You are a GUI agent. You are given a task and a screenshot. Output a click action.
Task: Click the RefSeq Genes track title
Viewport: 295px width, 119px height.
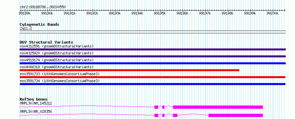(x=34, y=99)
